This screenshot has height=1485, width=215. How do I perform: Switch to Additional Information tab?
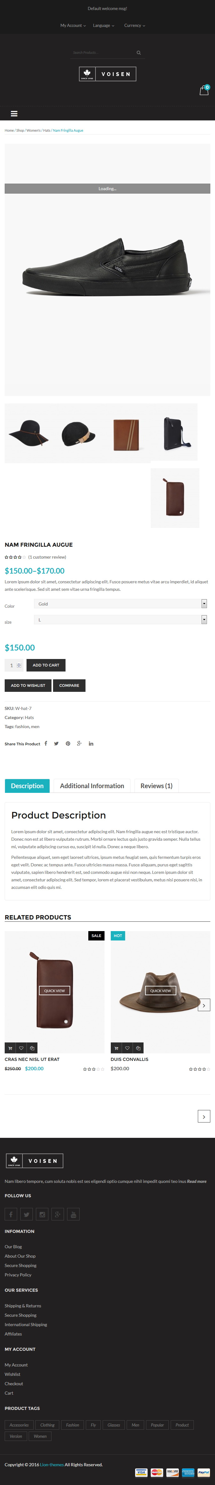click(x=92, y=786)
